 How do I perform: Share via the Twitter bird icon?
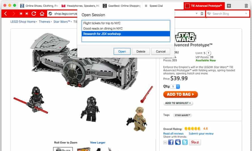pos(185,142)
